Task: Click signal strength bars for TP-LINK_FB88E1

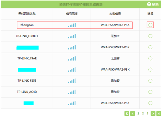Action: (x=72, y=36)
